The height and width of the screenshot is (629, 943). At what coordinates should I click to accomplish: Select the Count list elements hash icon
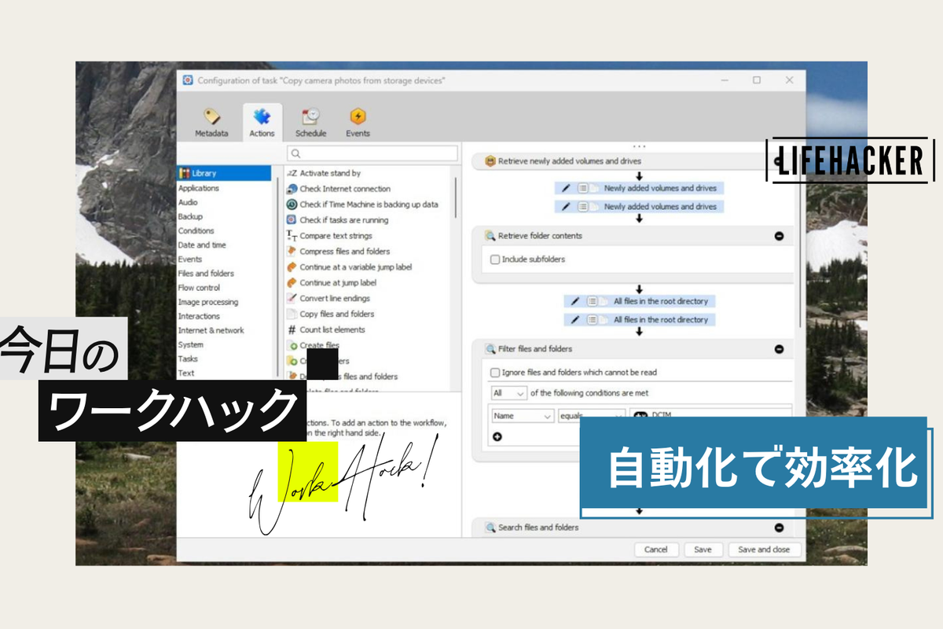(x=292, y=330)
